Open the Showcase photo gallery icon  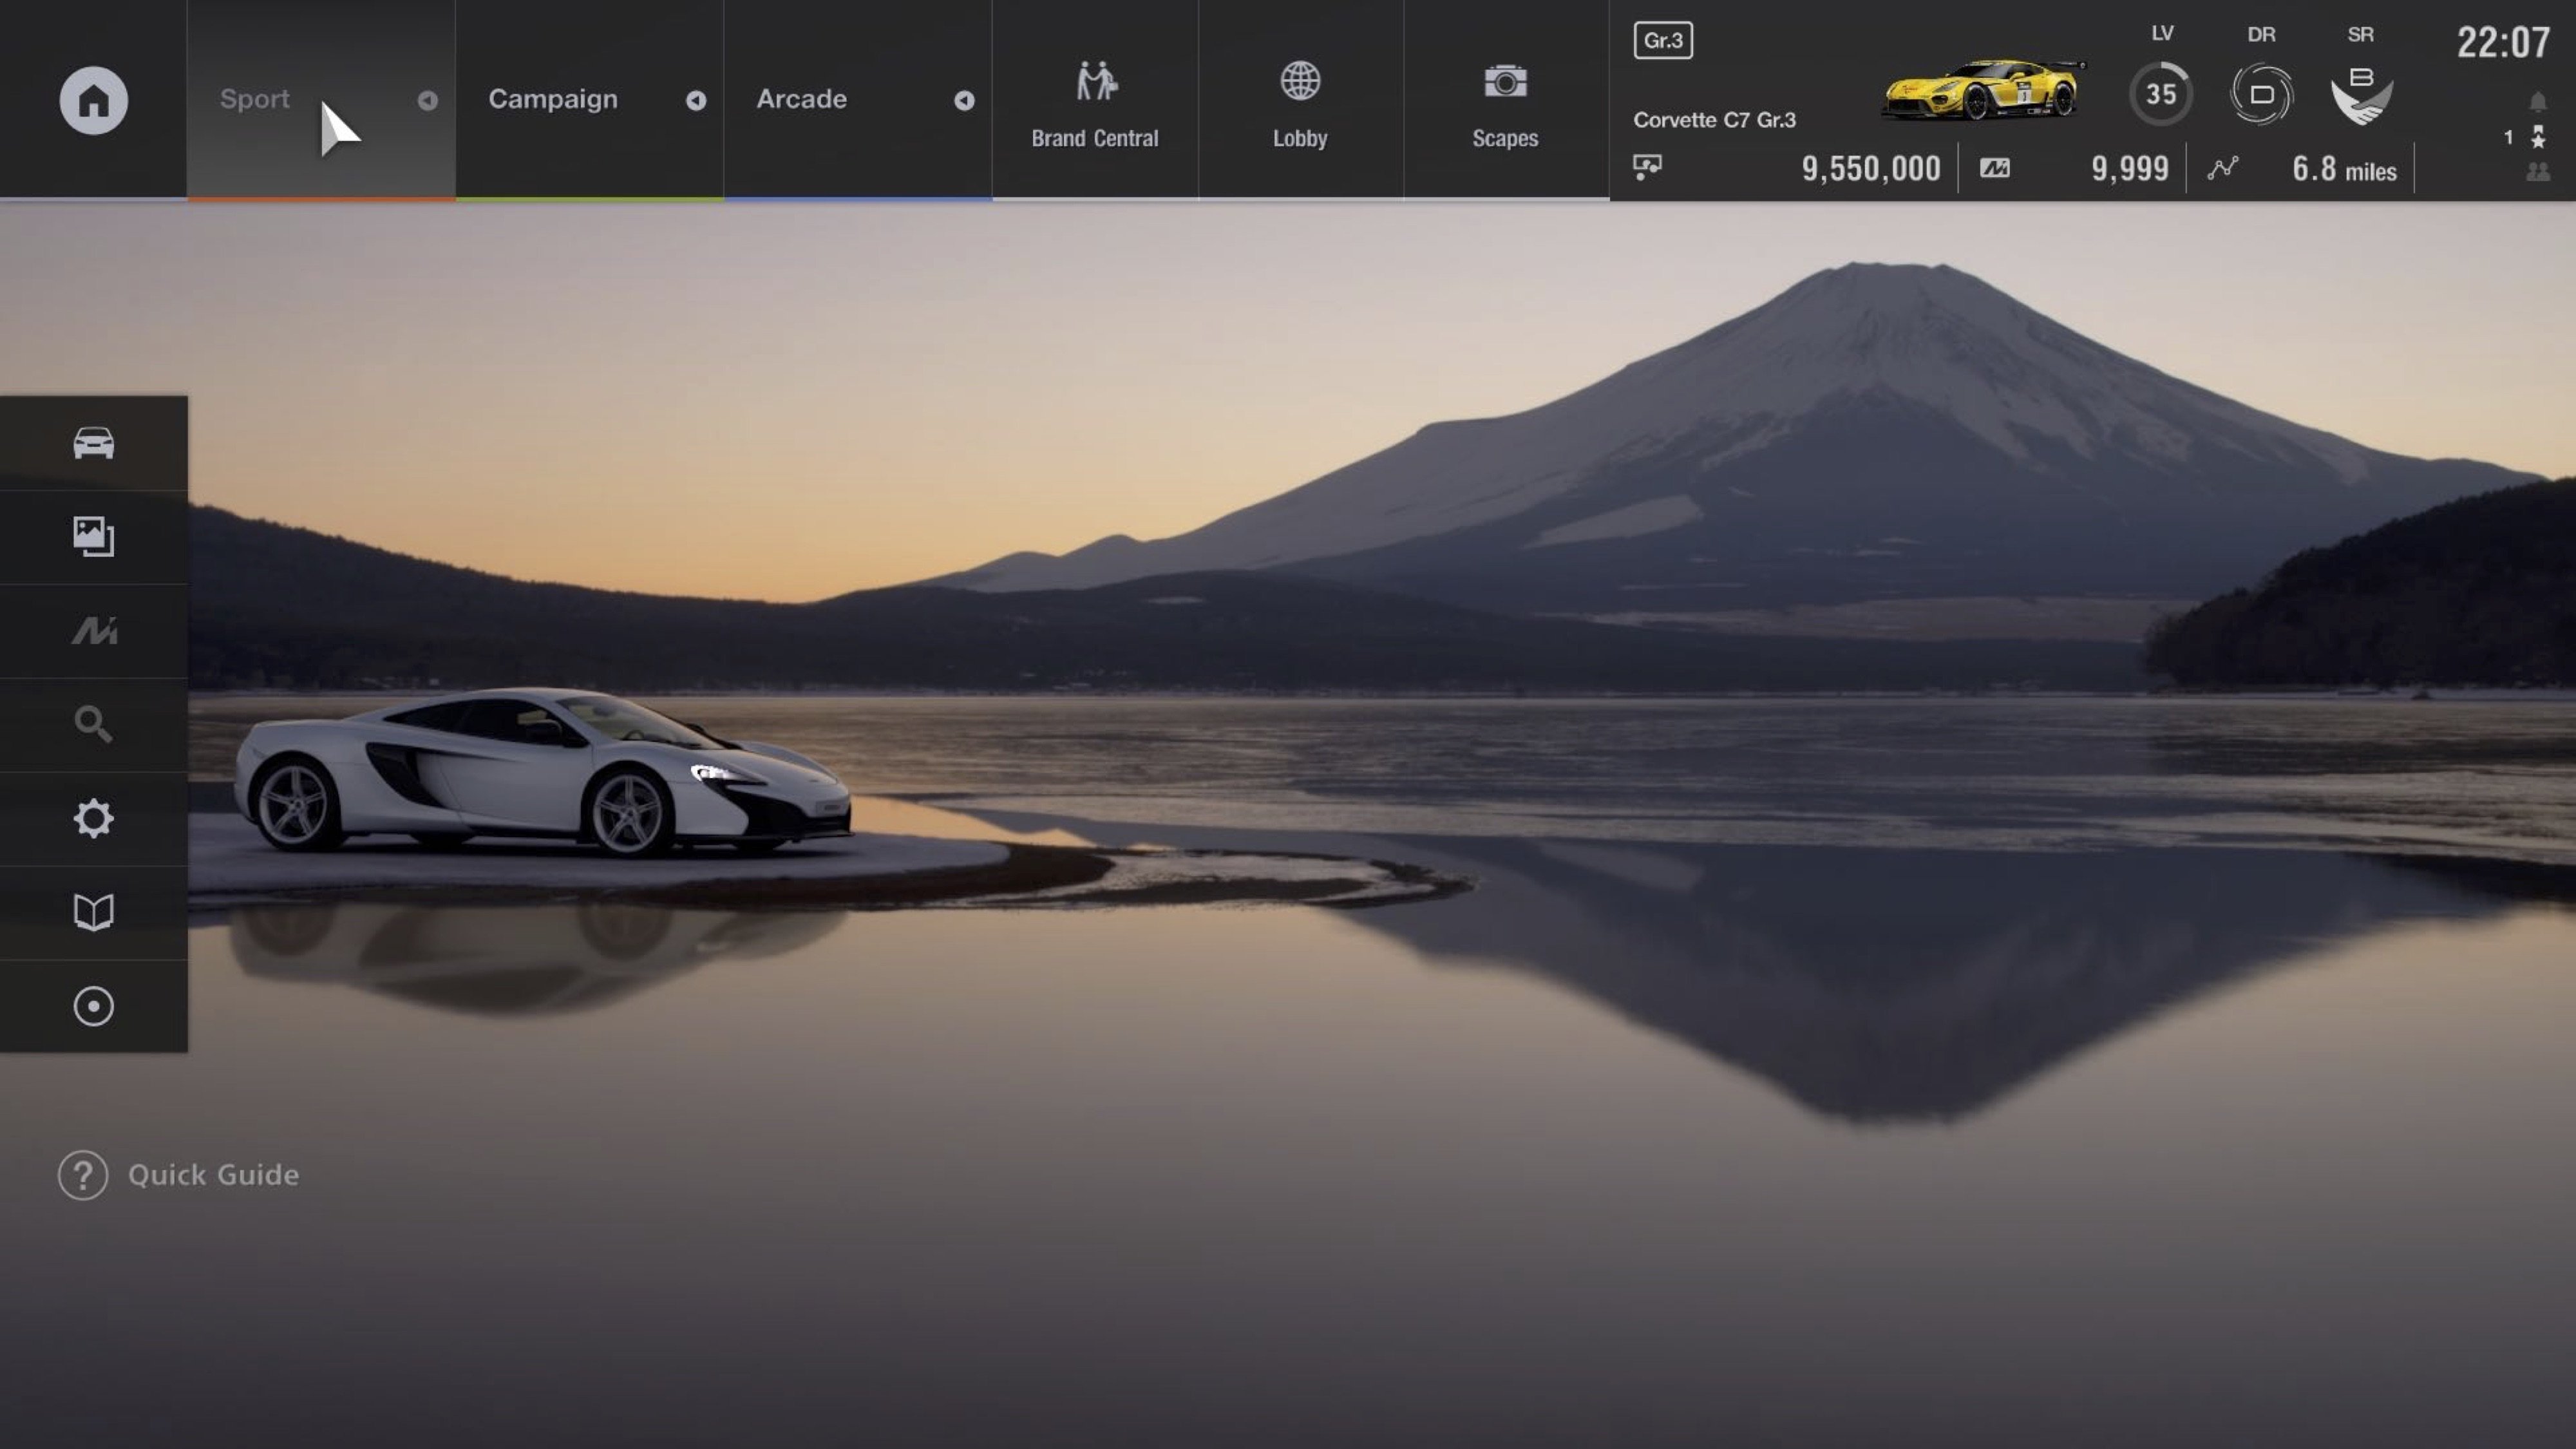[x=93, y=537]
